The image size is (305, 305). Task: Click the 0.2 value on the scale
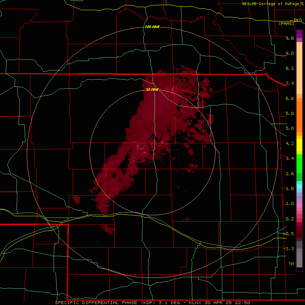(290, 219)
